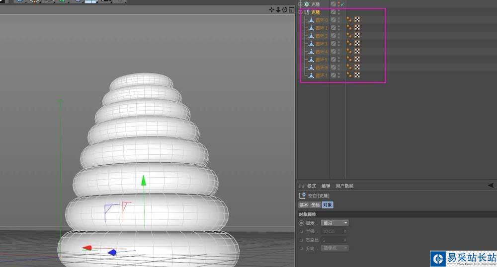497x267 pixels.
Task: Switch to the 坐标 tab
Action: [x=316, y=204]
